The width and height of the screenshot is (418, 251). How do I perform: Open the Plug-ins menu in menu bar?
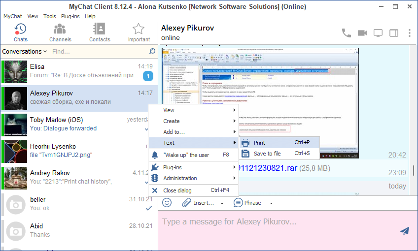tap(71, 16)
